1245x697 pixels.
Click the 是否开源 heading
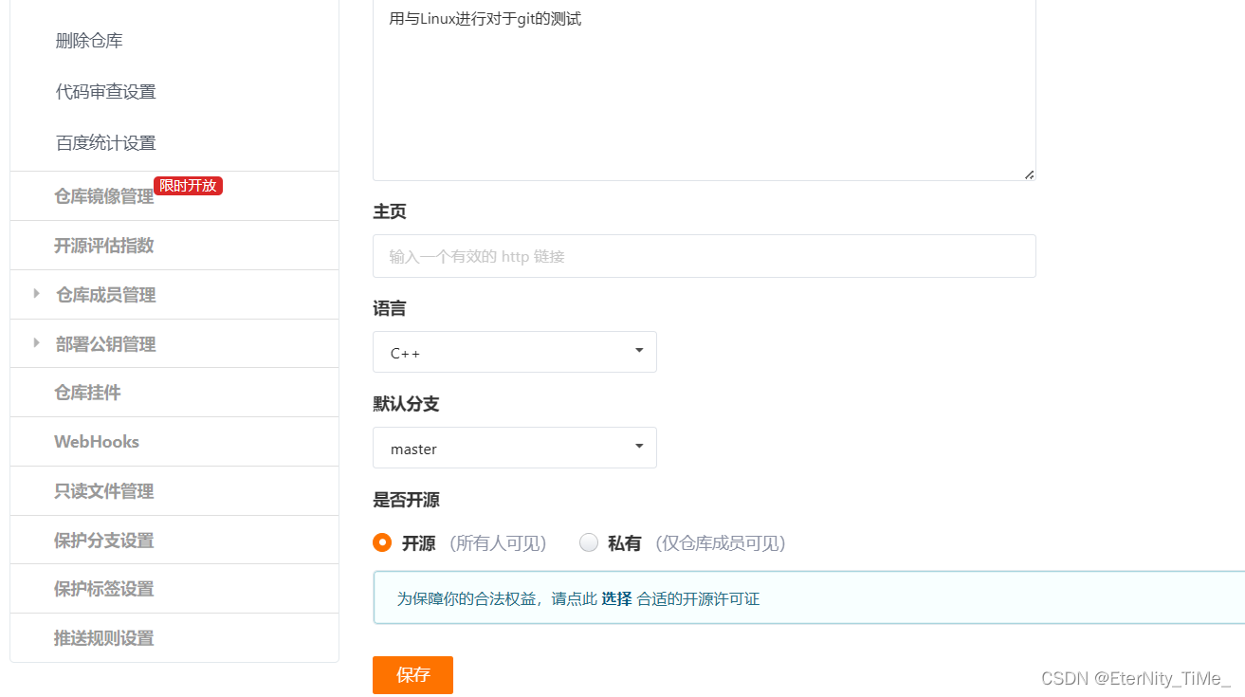tap(406, 500)
